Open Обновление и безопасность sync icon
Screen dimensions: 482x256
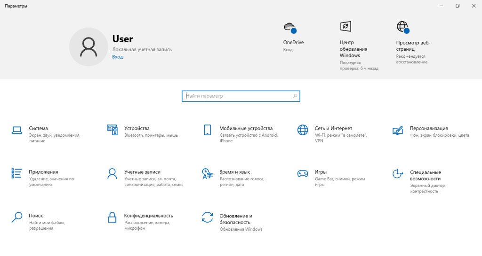pos(207,217)
